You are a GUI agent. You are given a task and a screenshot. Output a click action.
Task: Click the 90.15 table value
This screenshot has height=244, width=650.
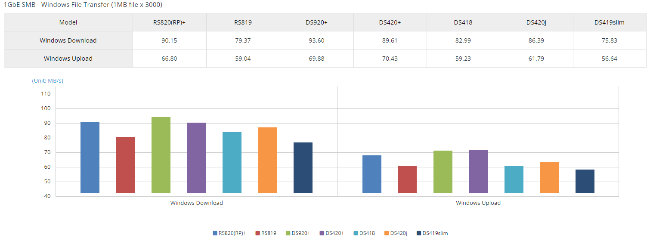click(x=170, y=40)
